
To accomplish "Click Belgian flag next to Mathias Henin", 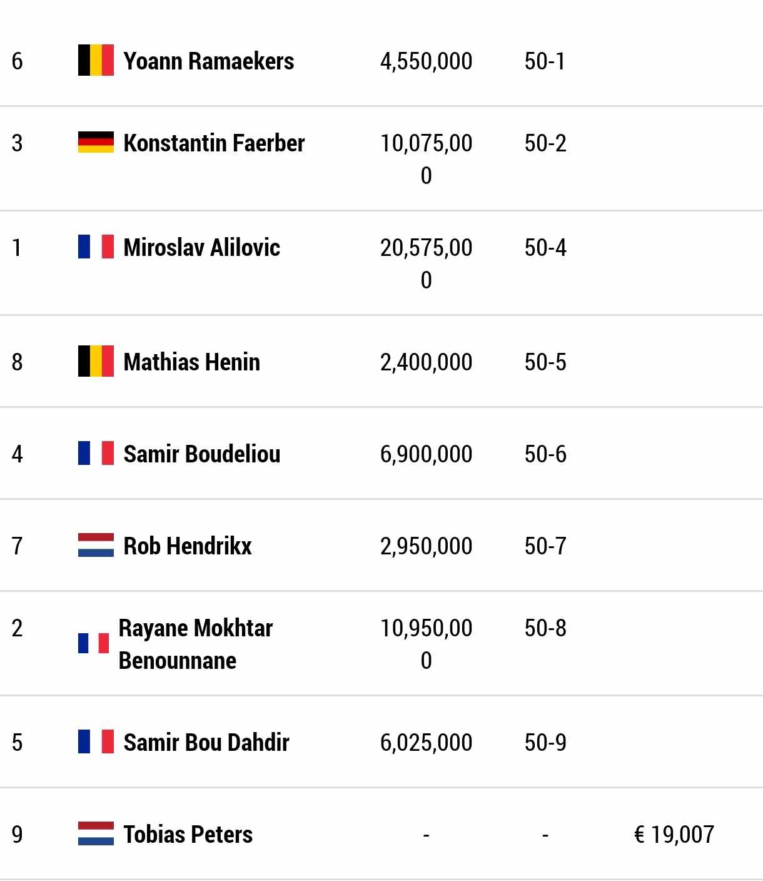I will [96, 361].
